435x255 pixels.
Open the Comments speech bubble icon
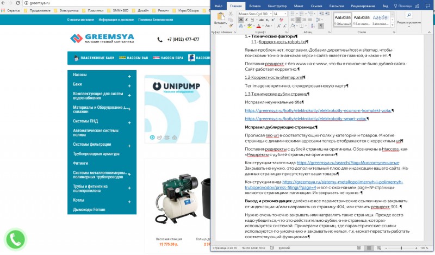pyautogui.click(x=428, y=5)
